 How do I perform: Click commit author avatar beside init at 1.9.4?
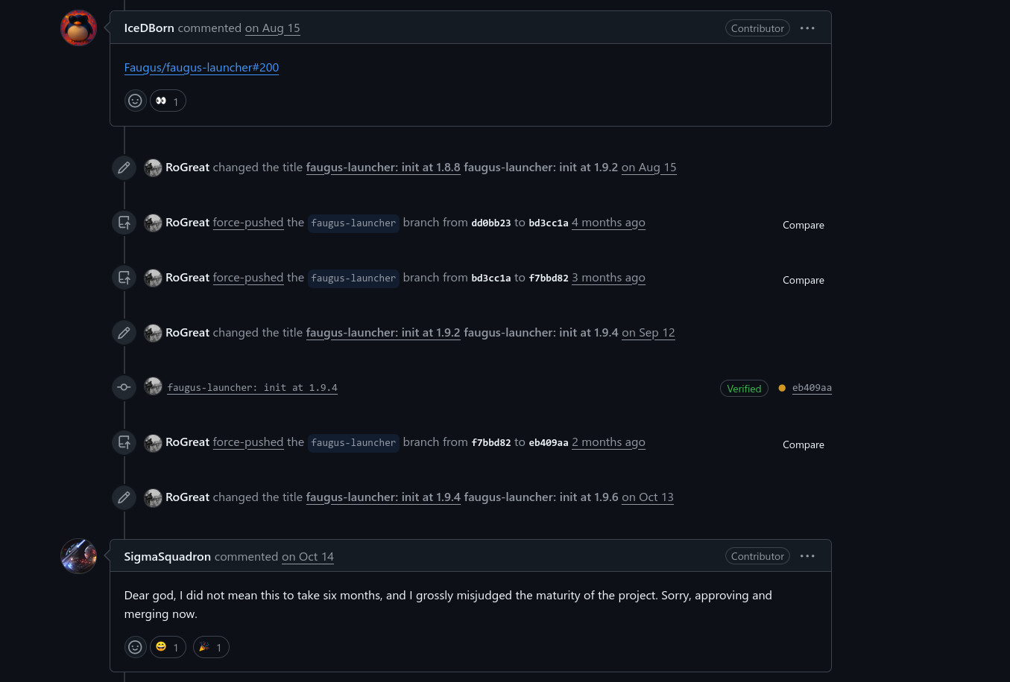(153, 386)
